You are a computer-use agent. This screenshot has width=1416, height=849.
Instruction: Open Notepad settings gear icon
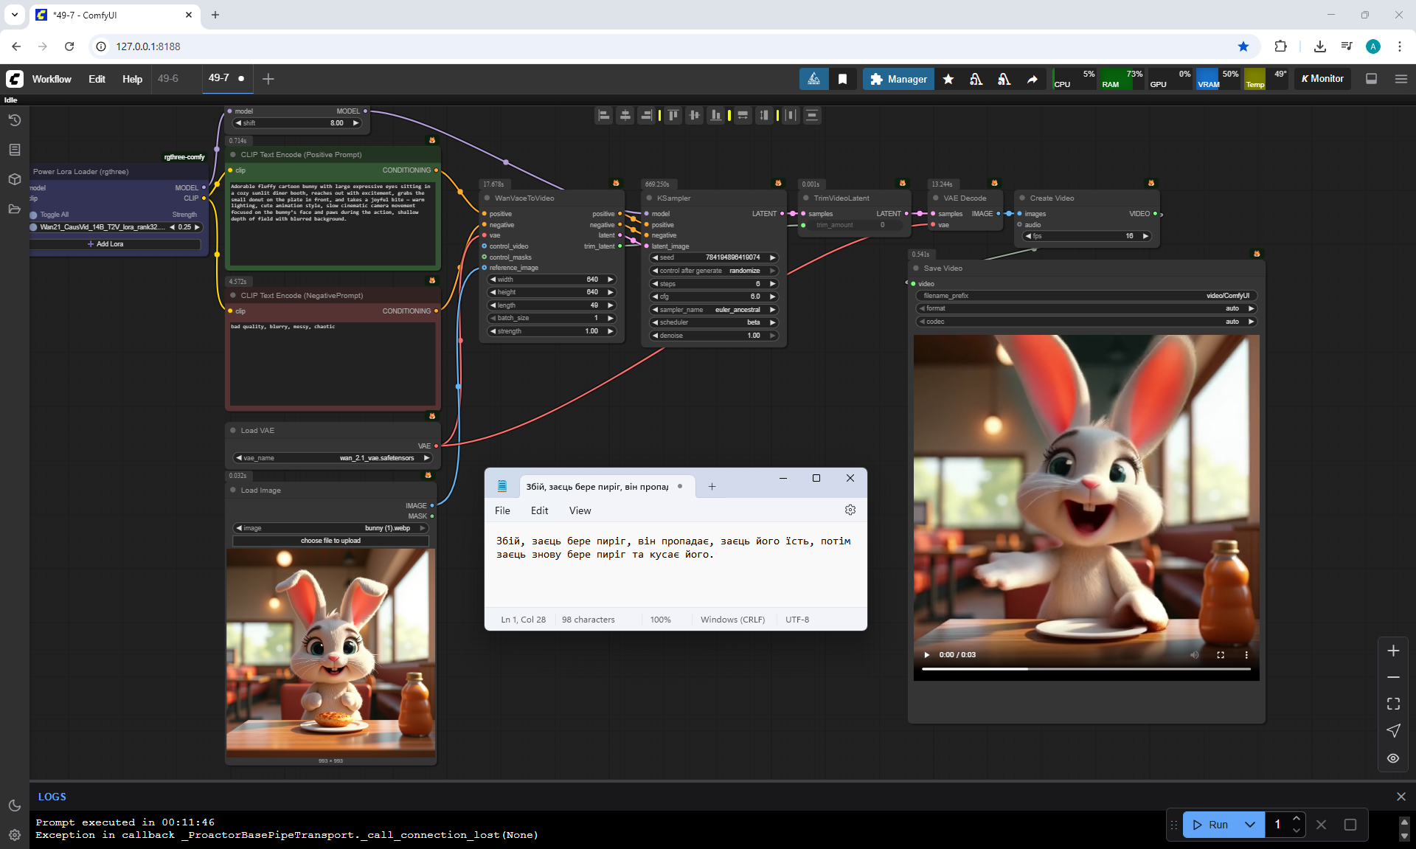pos(850,510)
